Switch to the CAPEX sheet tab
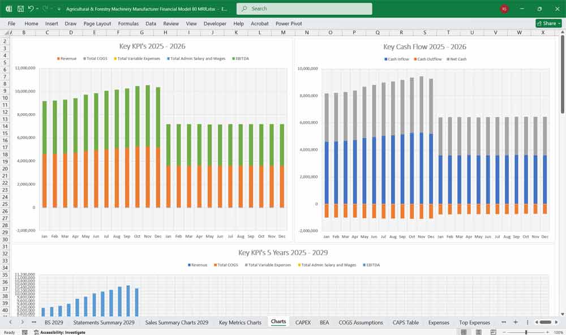Viewport: 566px width, 335px height. tap(303, 322)
